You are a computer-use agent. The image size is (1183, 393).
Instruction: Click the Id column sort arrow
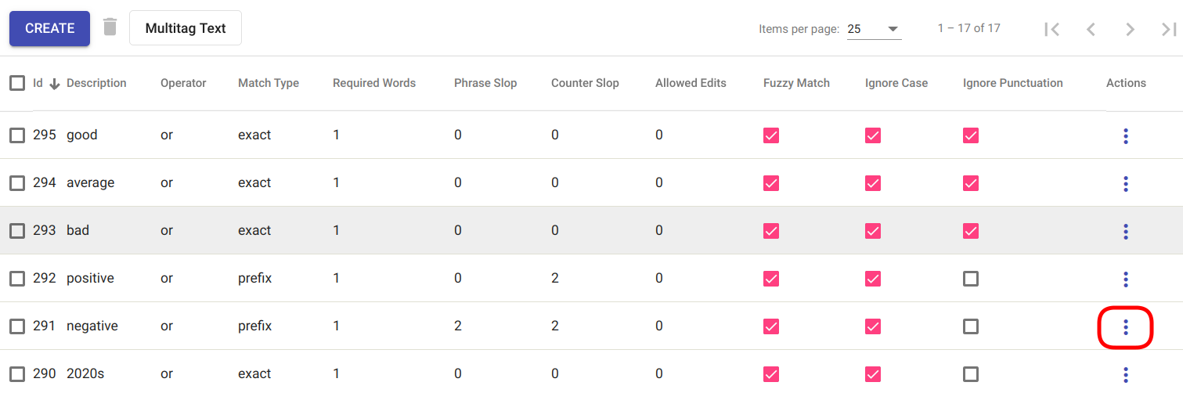pos(54,84)
